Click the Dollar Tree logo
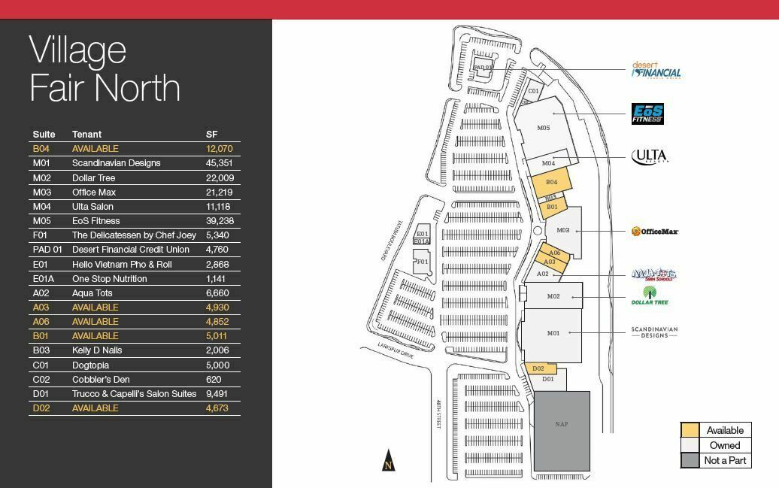The image size is (779, 488). [x=650, y=297]
